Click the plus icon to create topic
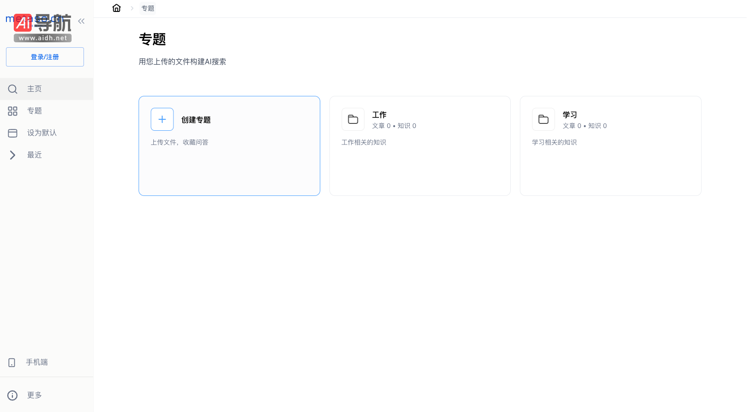The image size is (747, 412). coord(162,119)
